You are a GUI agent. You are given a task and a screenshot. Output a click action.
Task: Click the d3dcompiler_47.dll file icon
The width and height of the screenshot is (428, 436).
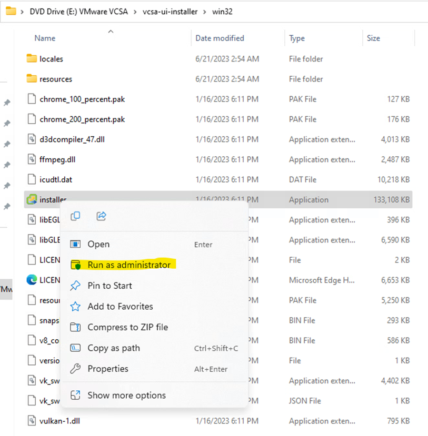coord(32,139)
